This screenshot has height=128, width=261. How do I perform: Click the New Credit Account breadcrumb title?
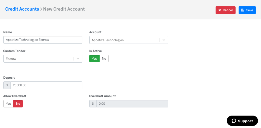click(x=64, y=9)
